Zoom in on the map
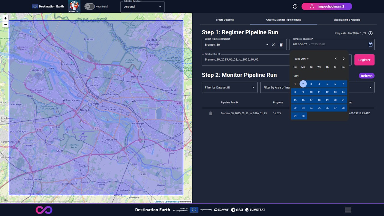The image size is (384, 216). [x=5, y=18]
